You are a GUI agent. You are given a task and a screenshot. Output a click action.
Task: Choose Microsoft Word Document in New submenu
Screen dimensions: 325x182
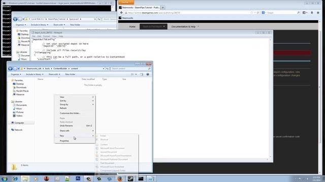(116, 148)
